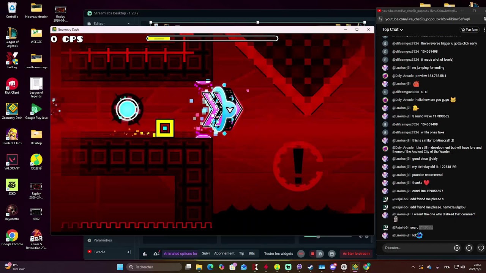Open the site info icon in chat address bar

click(380, 19)
